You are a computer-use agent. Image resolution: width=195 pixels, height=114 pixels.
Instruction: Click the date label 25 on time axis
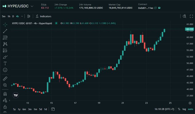click(170, 103)
